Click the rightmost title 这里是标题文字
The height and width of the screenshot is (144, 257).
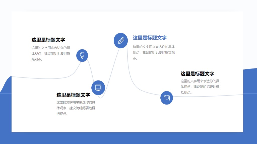[x=198, y=73]
